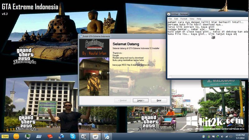Open the Help menu in Notepad
This screenshot has width=249, height=140.
click(199, 19)
